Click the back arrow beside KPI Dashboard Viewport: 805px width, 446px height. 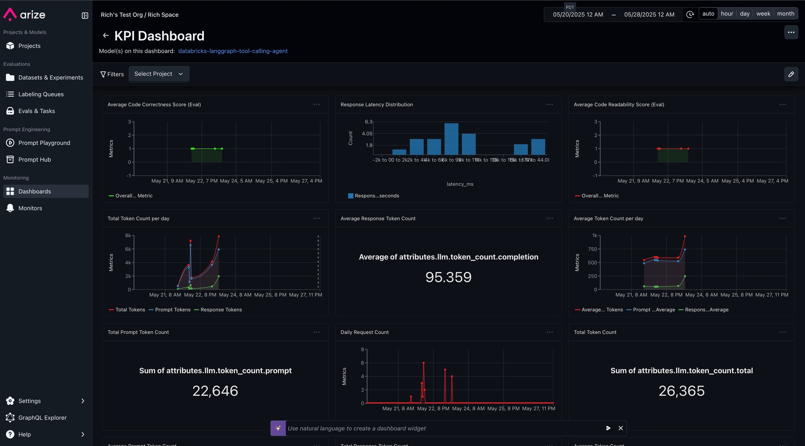106,36
